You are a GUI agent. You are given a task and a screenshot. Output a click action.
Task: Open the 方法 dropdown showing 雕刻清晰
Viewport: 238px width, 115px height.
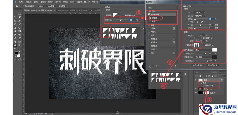(200, 16)
